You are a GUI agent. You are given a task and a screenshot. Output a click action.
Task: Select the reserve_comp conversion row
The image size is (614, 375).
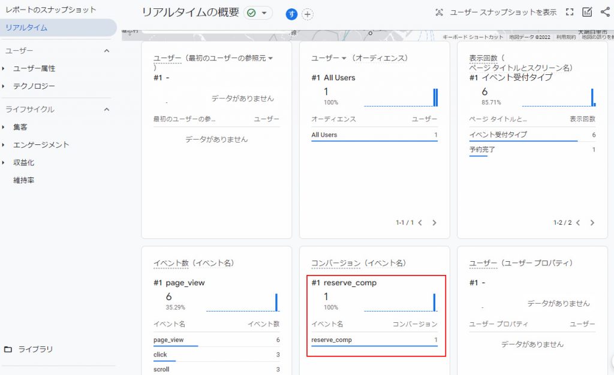[374, 340]
